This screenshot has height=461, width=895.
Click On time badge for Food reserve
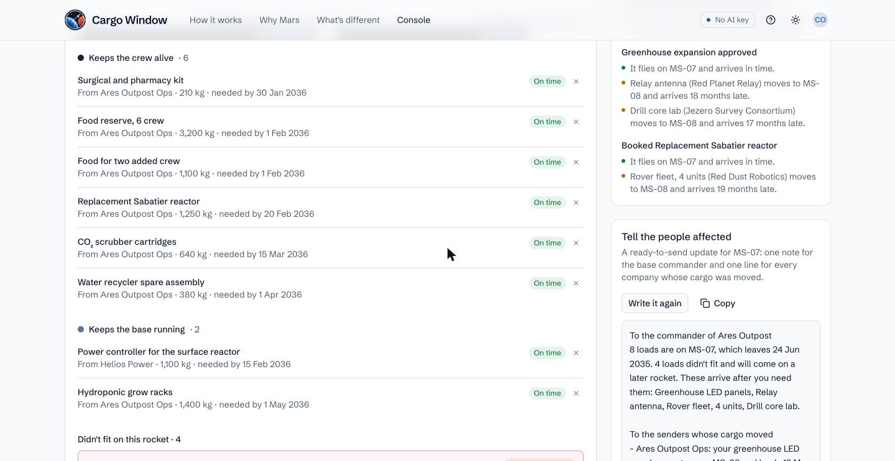[548, 122]
